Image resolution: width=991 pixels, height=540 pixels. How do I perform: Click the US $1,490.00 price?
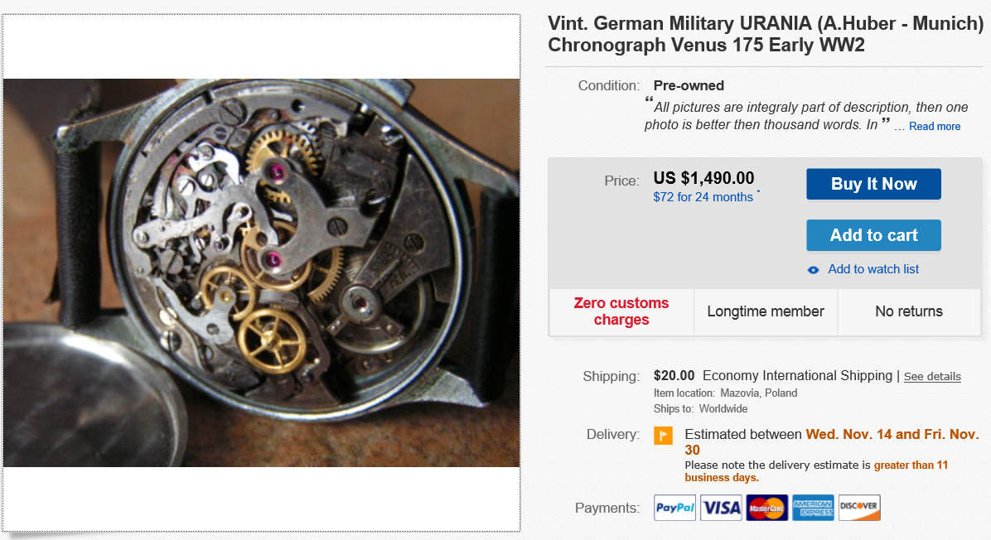coord(703,178)
